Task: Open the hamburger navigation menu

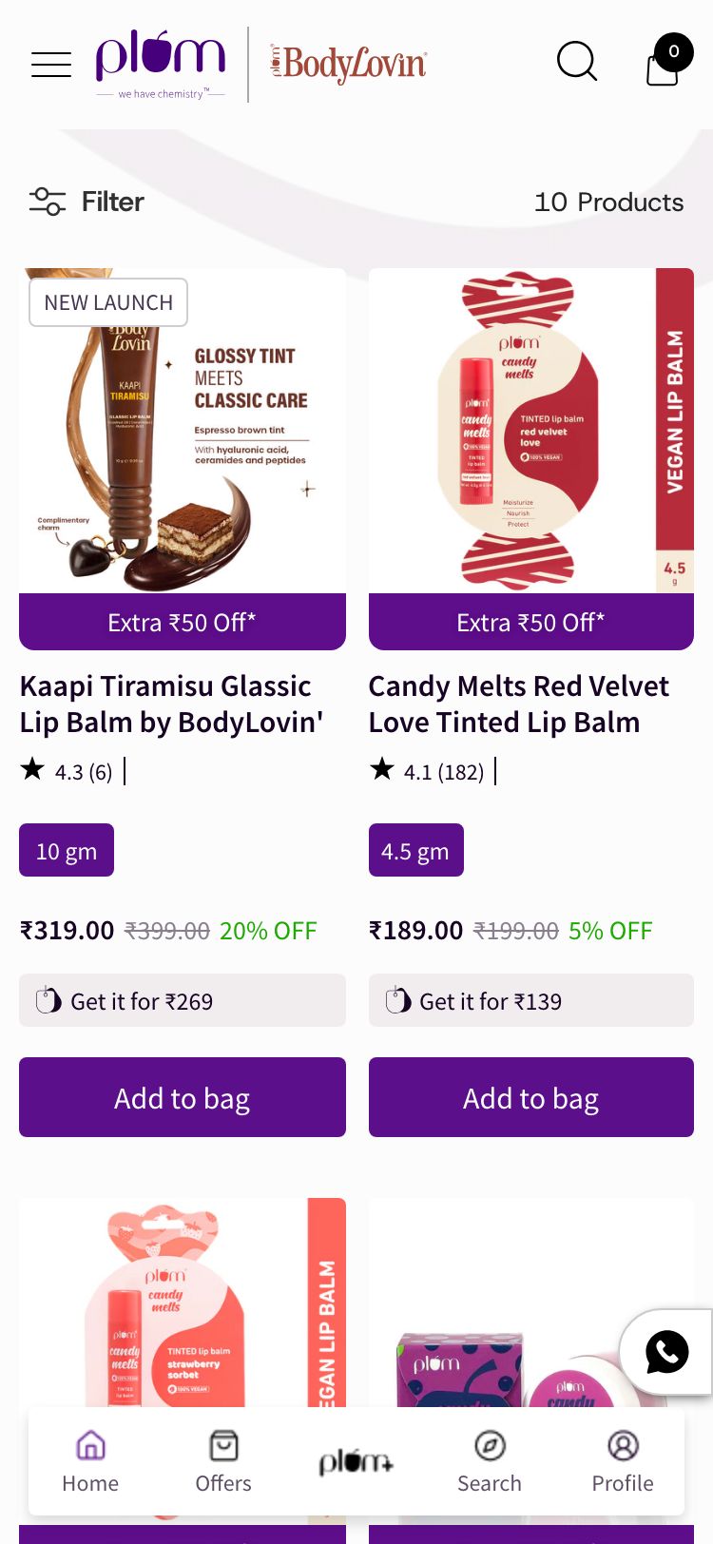Action: coord(50,64)
